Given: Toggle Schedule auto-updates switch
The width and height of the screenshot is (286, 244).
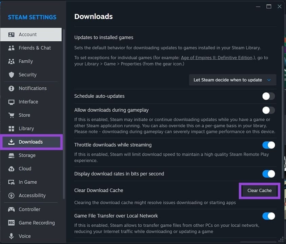Looking at the screenshot, I should click(268, 96).
